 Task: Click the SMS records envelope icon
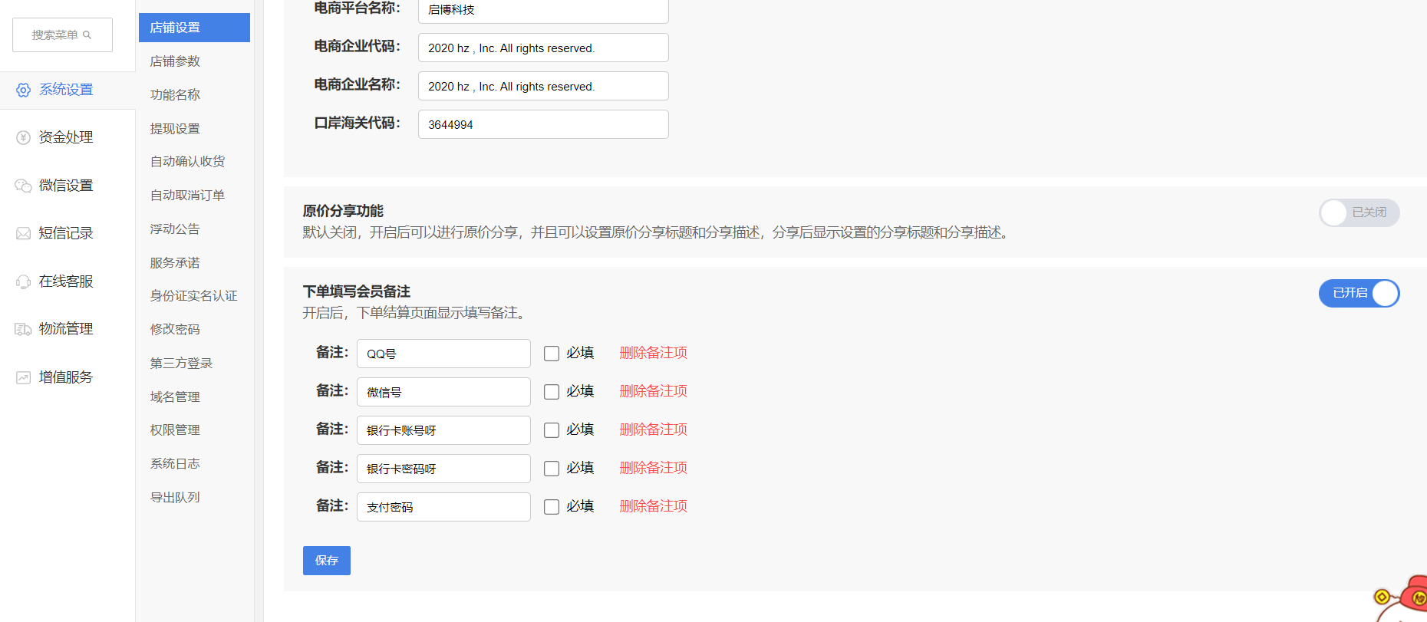tap(24, 234)
